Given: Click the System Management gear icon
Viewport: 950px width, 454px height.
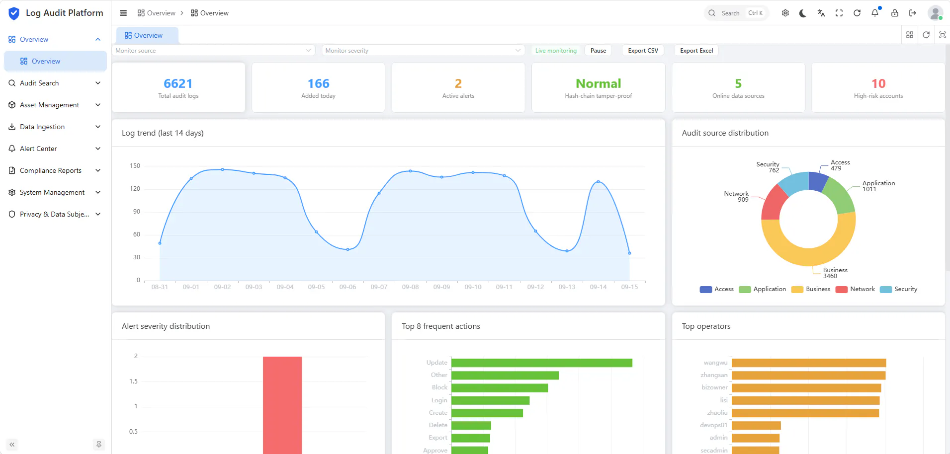Looking at the screenshot, I should coord(12,192).
